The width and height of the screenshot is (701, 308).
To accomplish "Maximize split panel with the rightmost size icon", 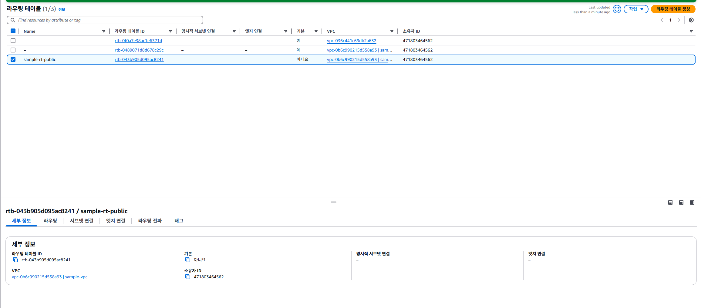I will pos(692,203).
